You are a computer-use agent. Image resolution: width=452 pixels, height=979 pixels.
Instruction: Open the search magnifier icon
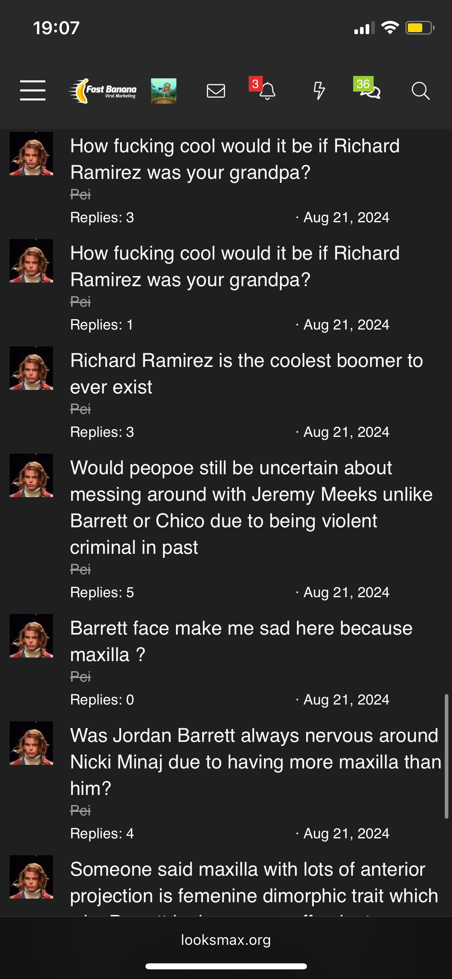pos(420,91)
